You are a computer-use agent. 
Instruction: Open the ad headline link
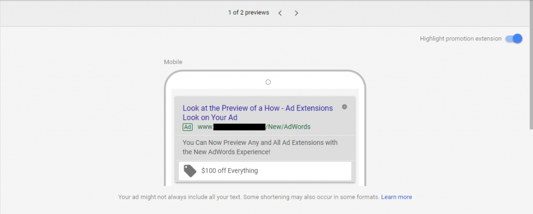click(x=258, y=113)
